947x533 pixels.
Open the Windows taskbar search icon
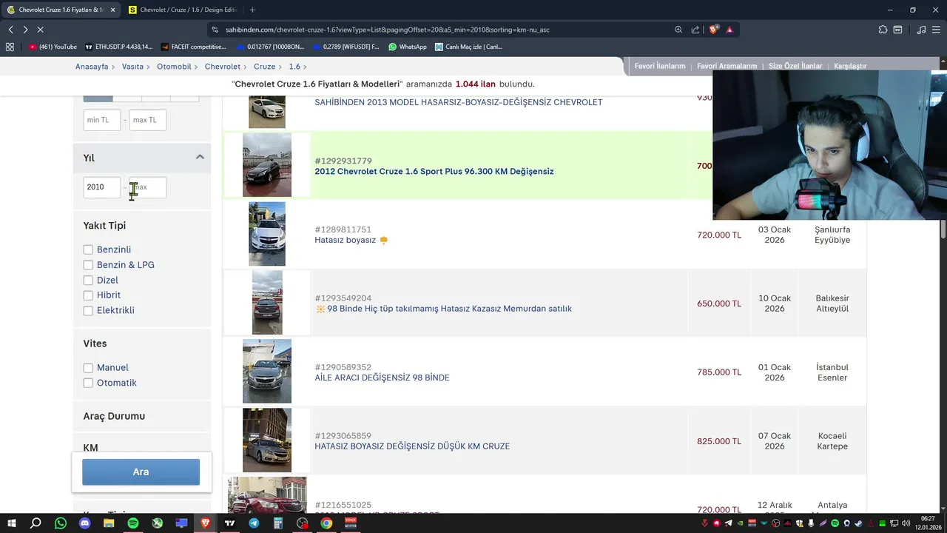36,523
